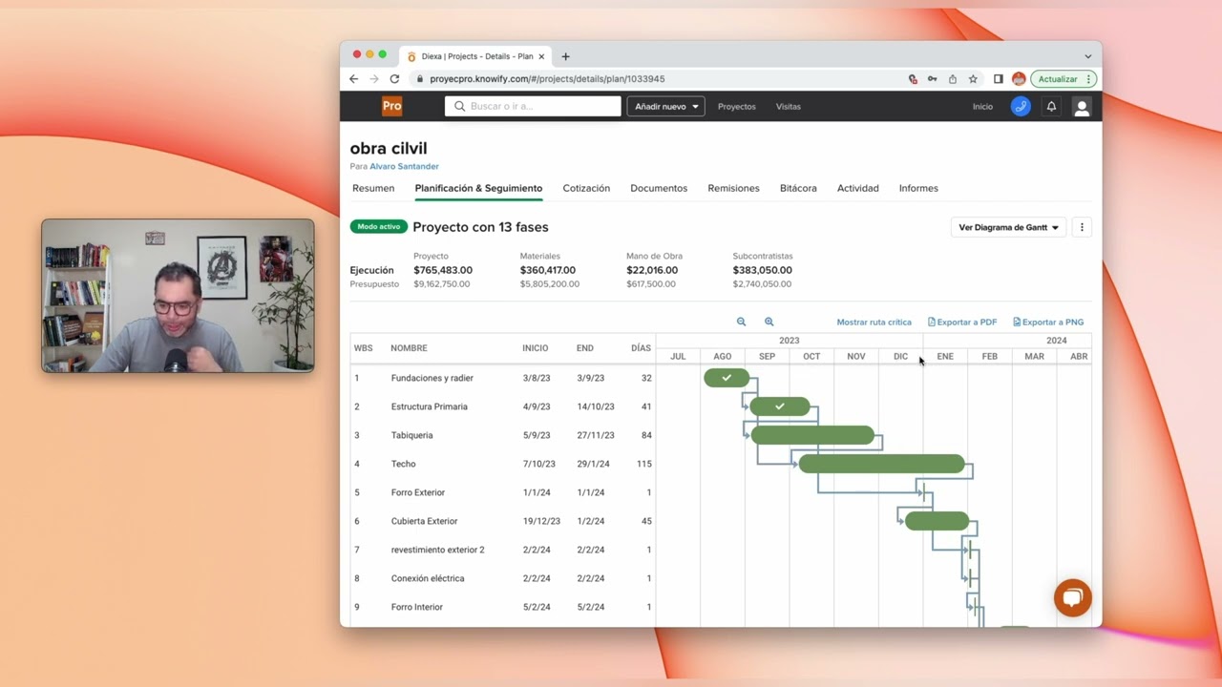This screenshot has height=687, width=1222.
Task: Select the Techo Gantt bar
Action: 882,464
